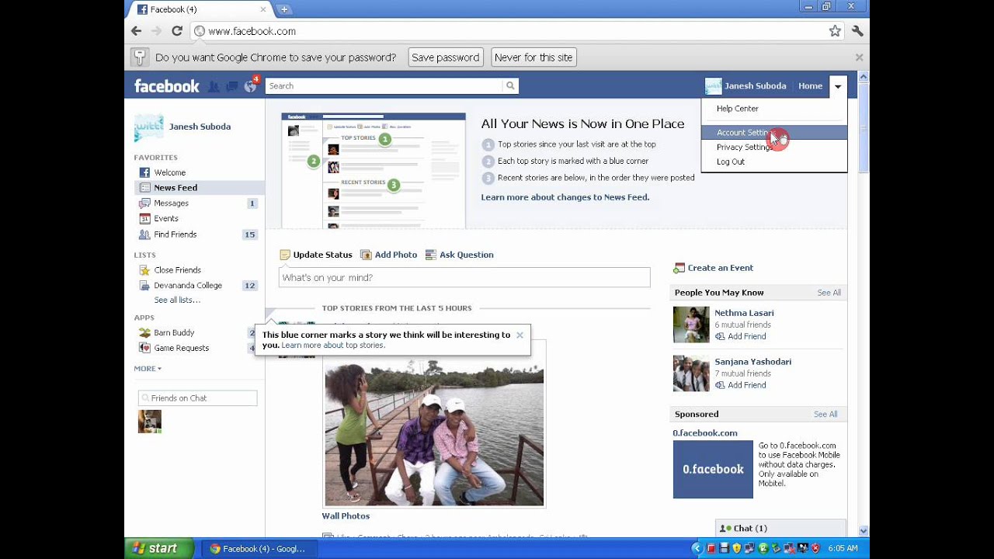This screenshot has width=994, height=559.
Task: Click the Chrome address bar
Action: point(509,31)
